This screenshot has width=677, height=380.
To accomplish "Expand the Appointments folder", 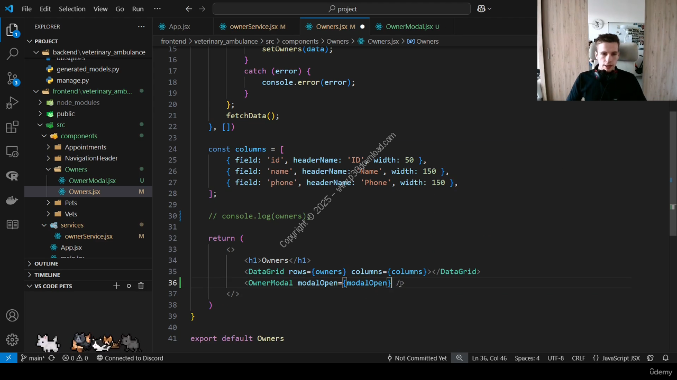I will (x=85, y=147).
